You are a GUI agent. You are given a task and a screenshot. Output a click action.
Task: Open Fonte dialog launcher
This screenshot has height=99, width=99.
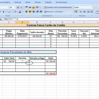pyautogui.click(x=22, y=16)
